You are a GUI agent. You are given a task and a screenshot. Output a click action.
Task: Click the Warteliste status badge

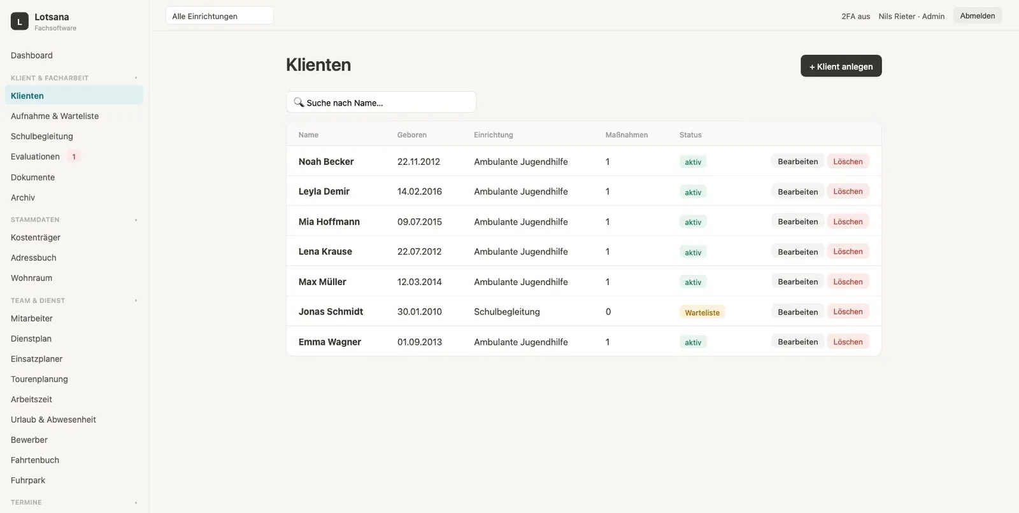(702, 313)
